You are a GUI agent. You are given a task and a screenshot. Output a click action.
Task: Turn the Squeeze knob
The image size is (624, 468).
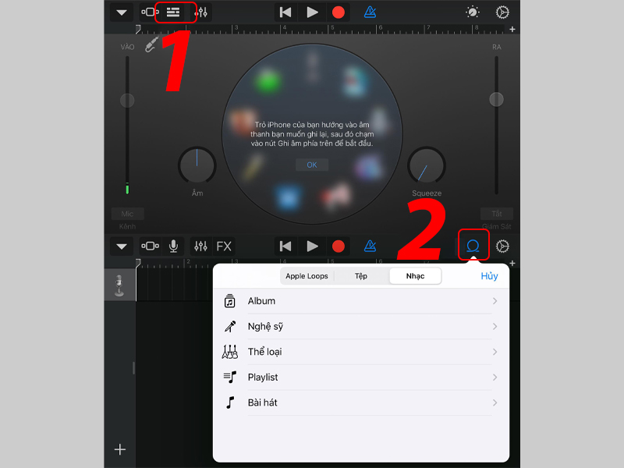pyautogui.click(x=426, y=165)
